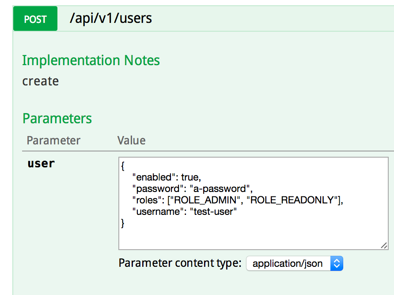Click inside the user JSON value textarea
This screenshot has height=295, width=394.
(252, 203)
